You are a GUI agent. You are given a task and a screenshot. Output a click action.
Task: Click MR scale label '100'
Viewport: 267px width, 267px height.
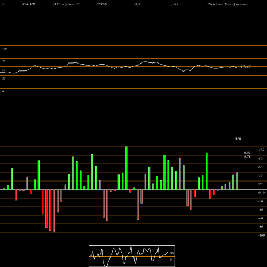(261, 150)
